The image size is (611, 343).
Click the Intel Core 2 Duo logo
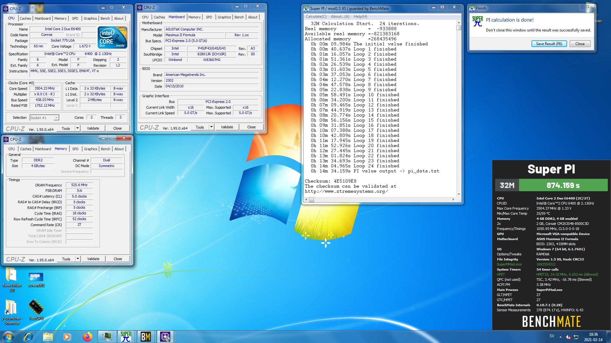click(x=113, y=37)
